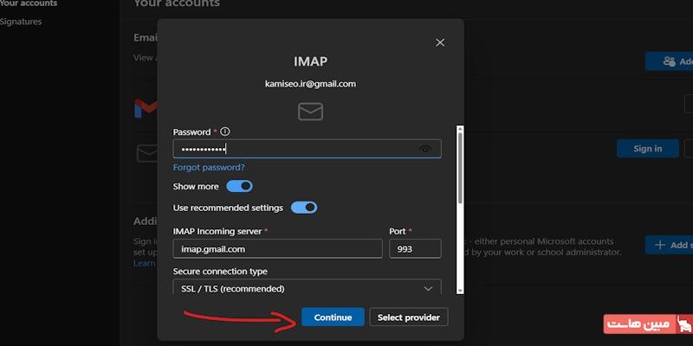Reveal password with the eye icon

click(x=424, y=149)
